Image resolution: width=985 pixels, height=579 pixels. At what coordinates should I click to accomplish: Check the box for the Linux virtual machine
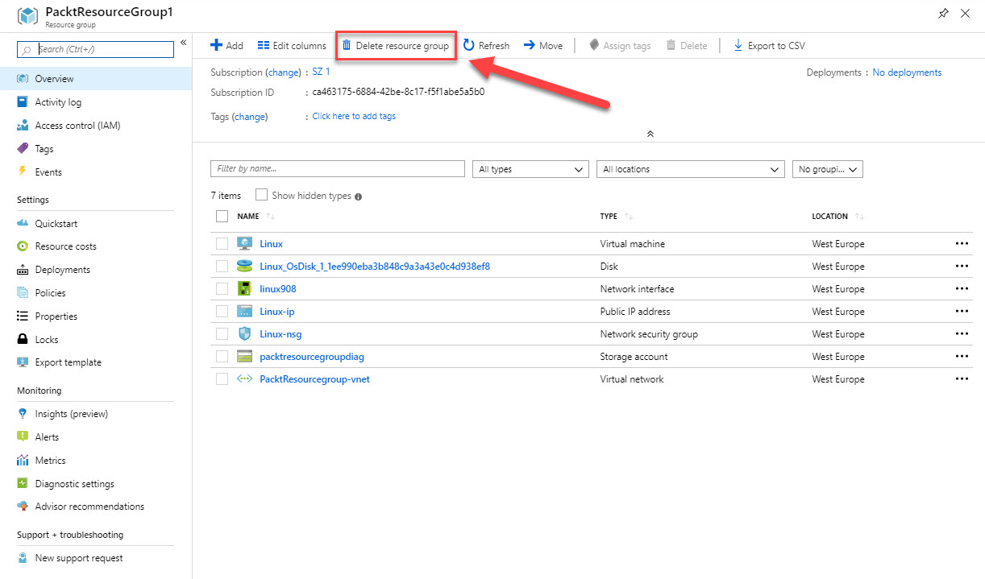(222, 243)
